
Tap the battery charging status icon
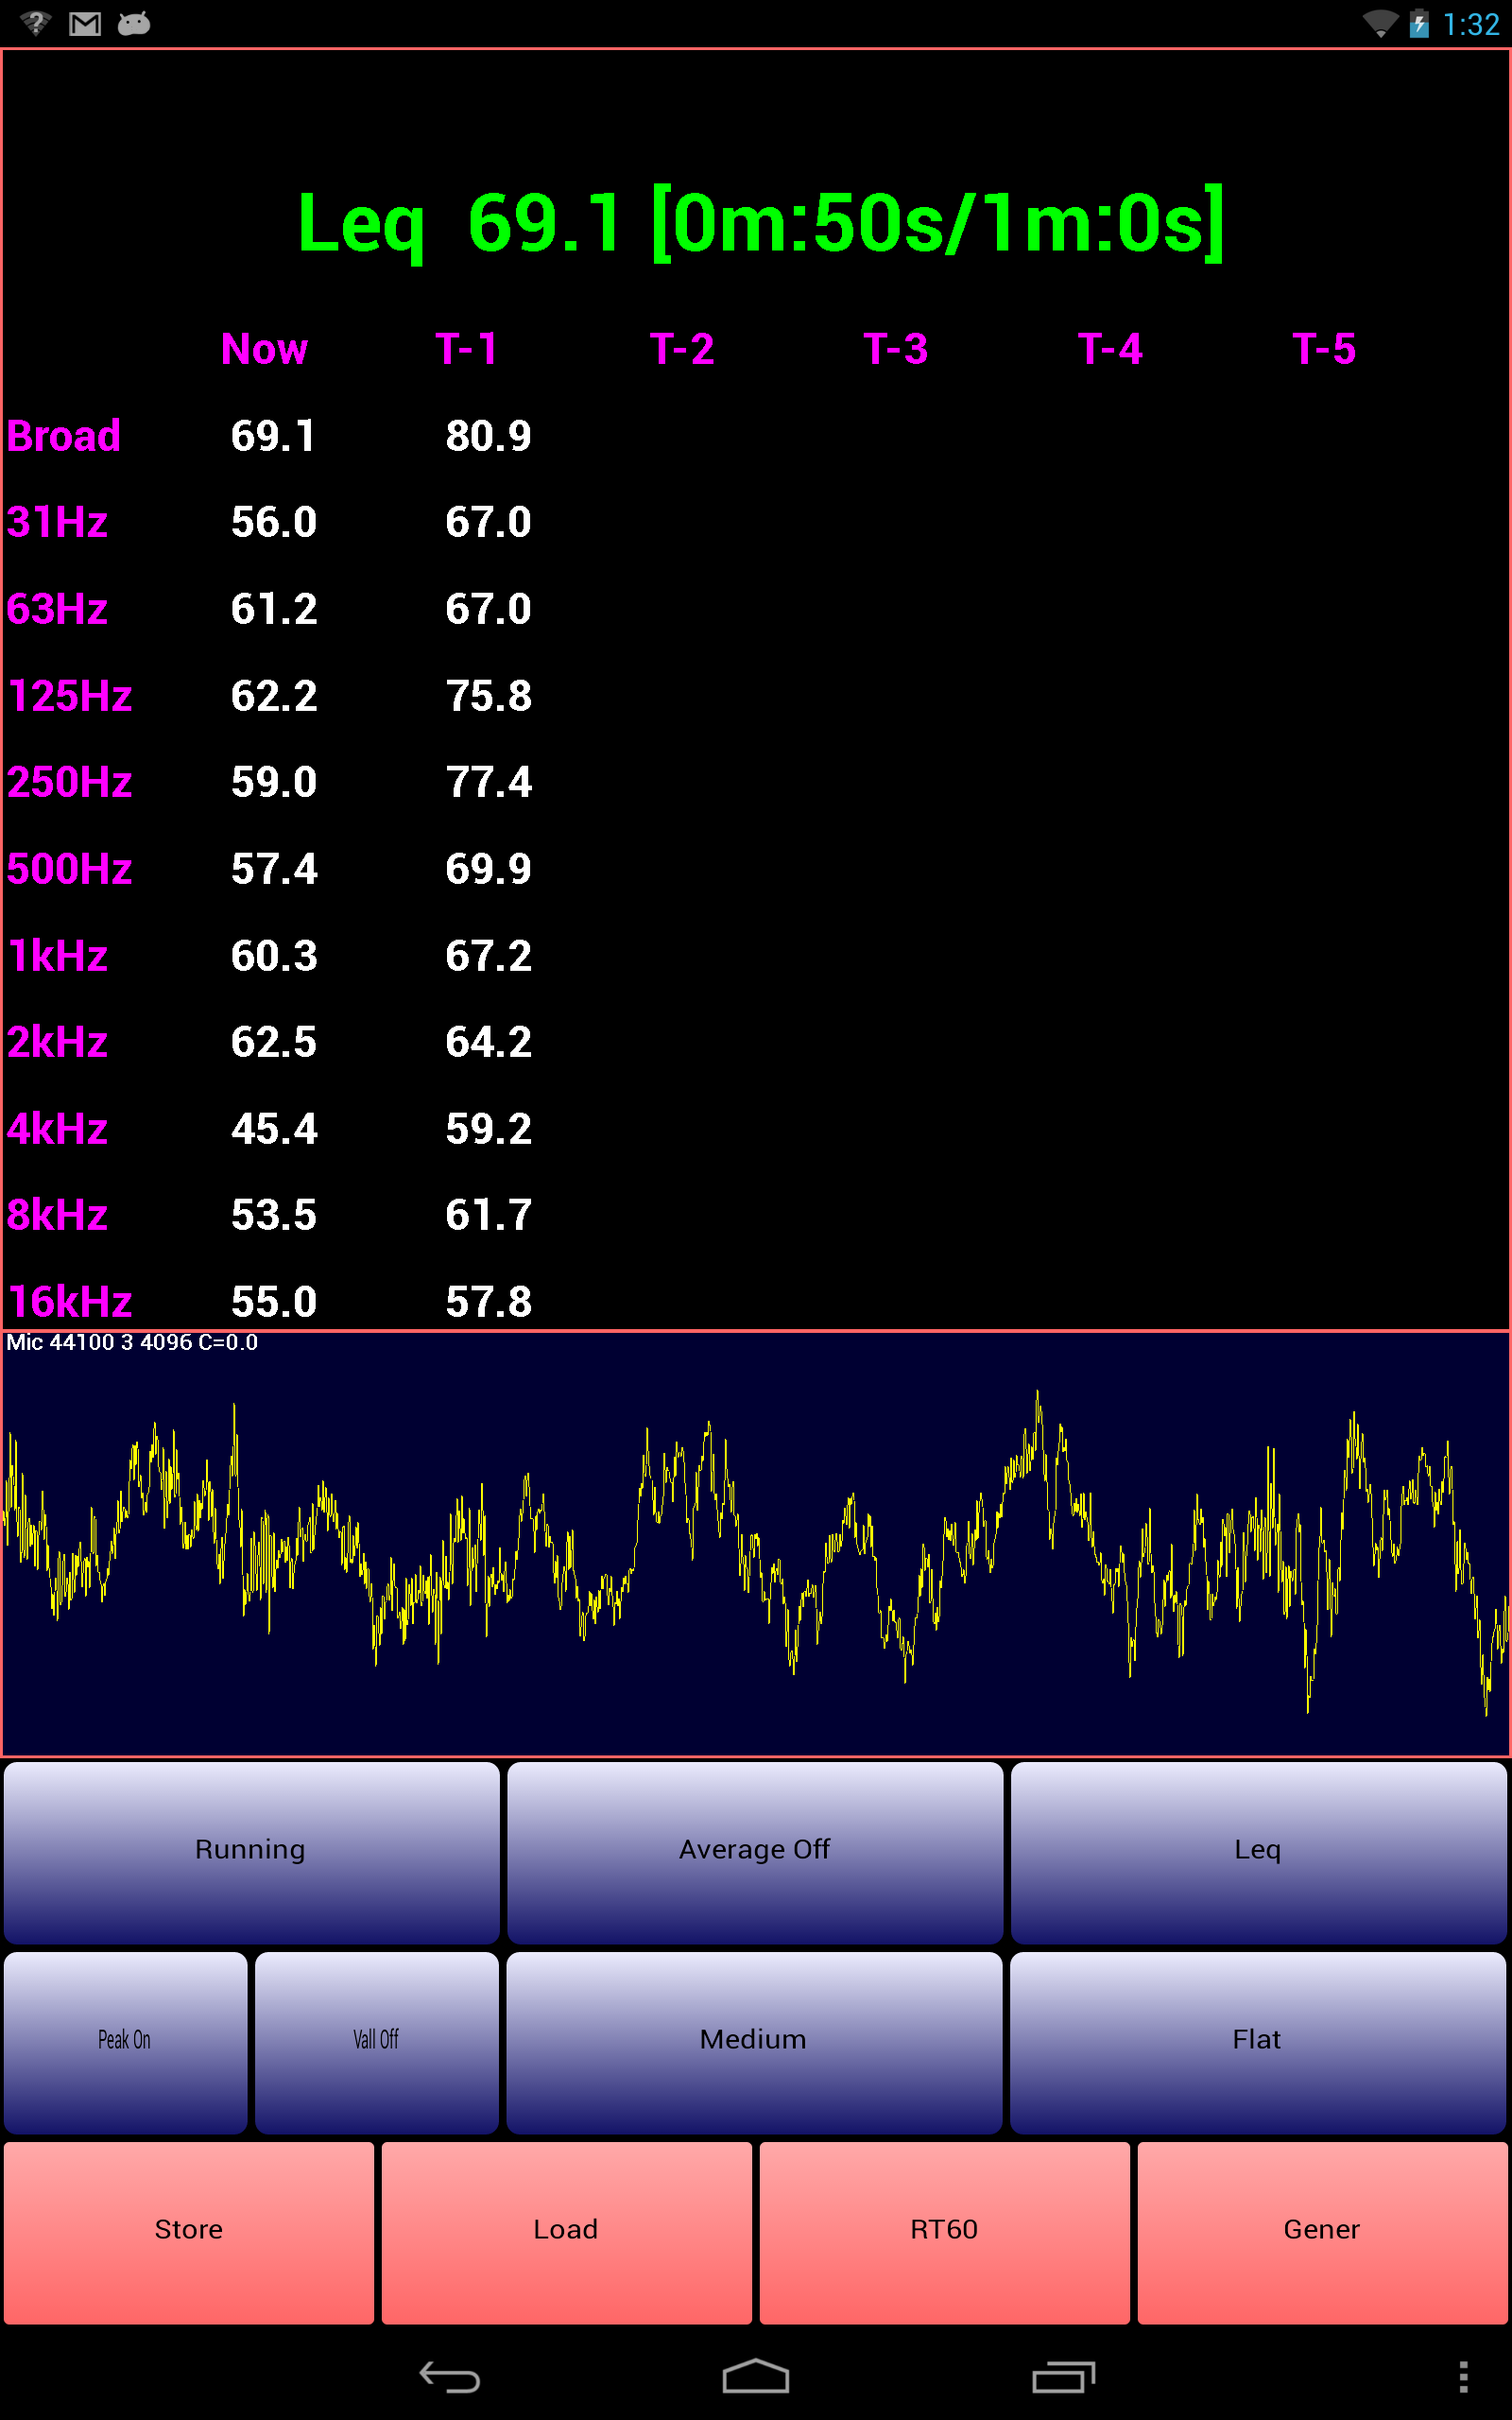[x=1419, y=23]
